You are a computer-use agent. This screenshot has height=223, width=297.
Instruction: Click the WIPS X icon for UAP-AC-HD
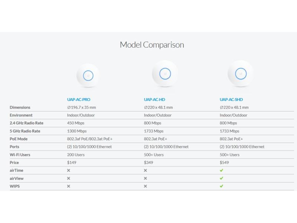tap(146, 186)
